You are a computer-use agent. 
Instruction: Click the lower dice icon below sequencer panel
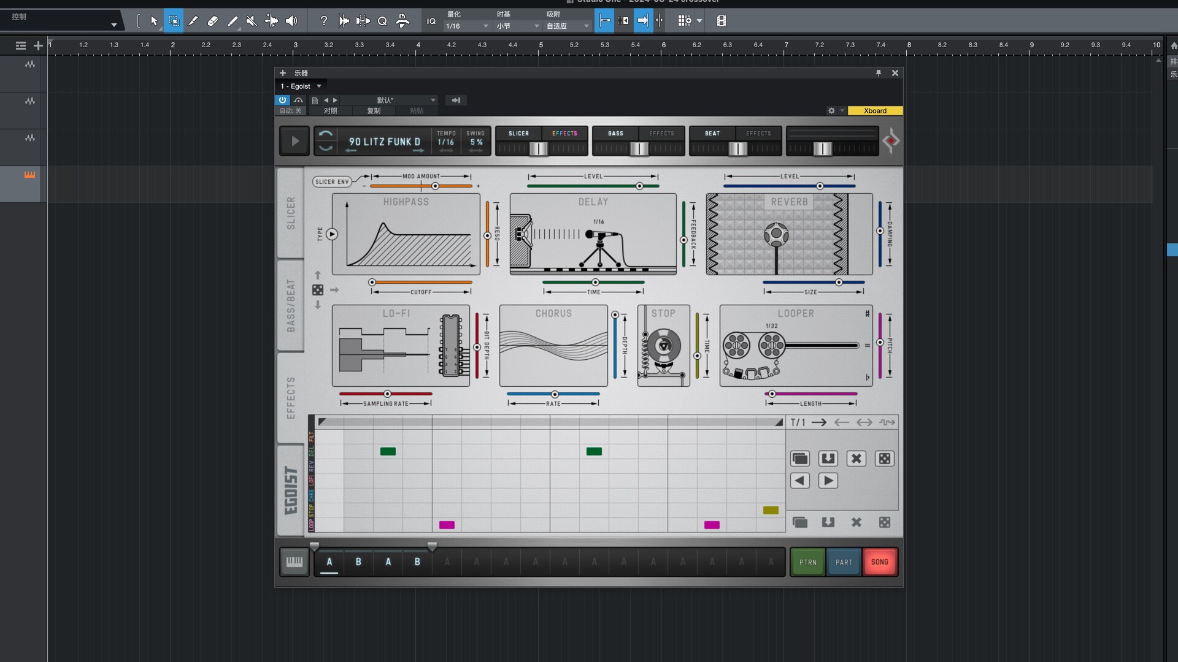click(885, 522)
